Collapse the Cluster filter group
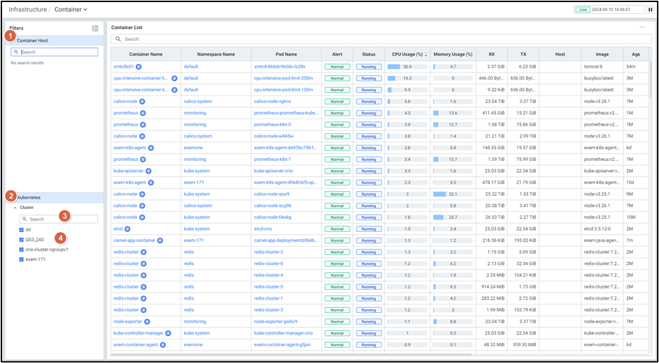 (15, 208)
